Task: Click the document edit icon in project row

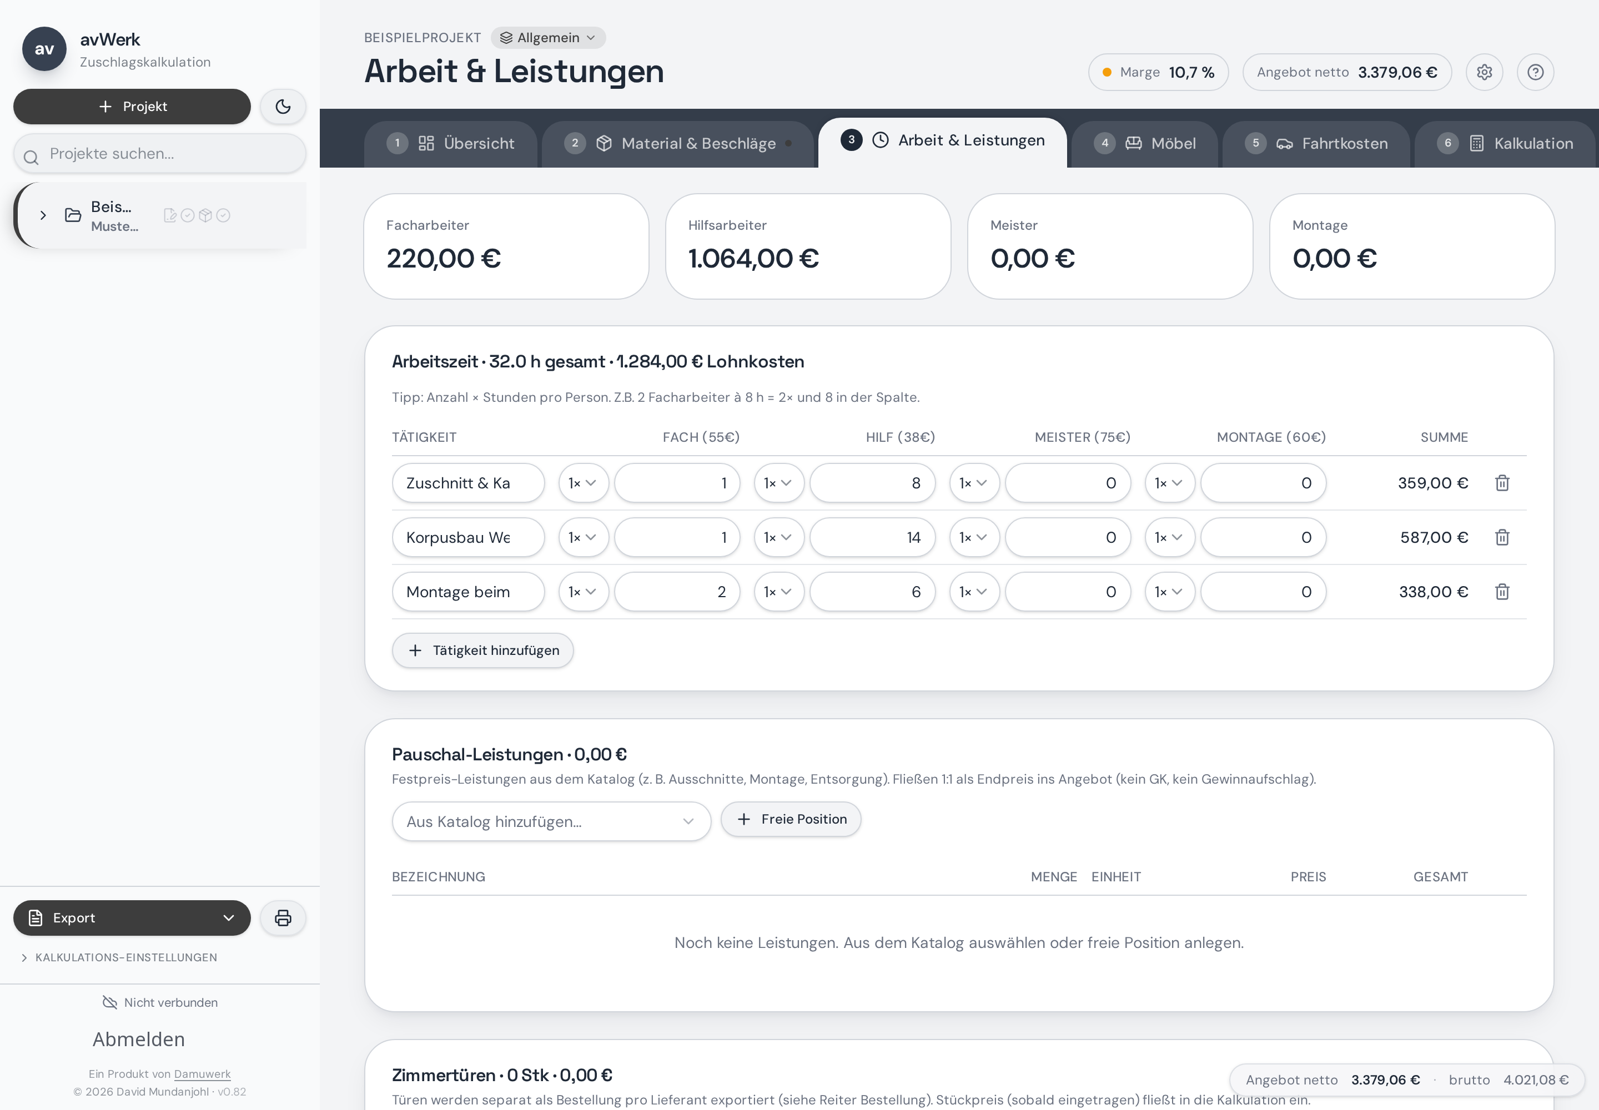Action: [x=170, y=215]
